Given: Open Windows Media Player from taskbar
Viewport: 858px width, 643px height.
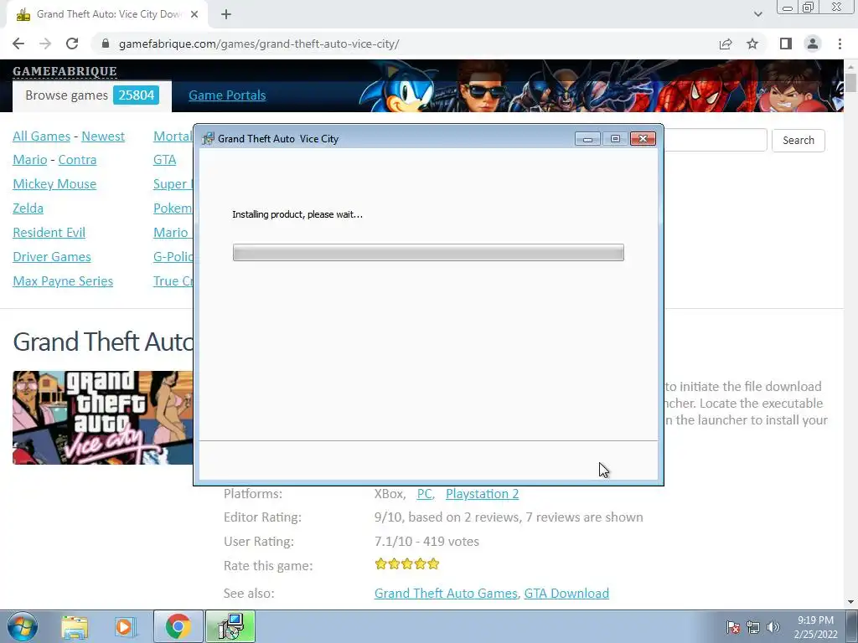Looking at the screenshot, I should pyautogui.click(x=124, y=626).
